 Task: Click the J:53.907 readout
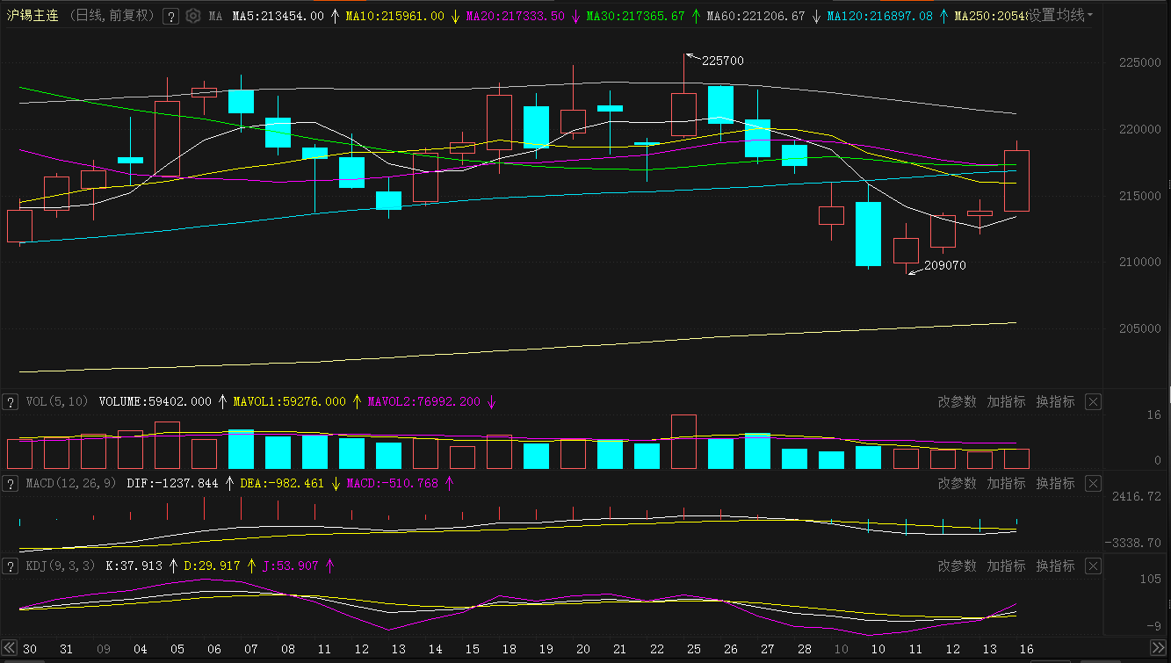coord(290,566)
